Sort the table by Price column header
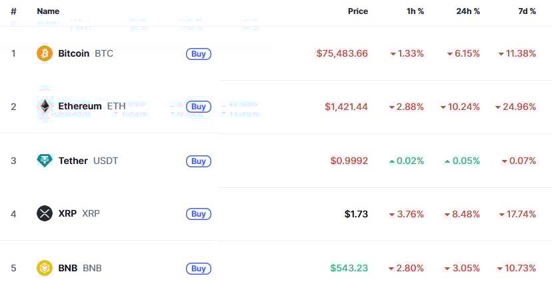This screenshot has height=288, width=552. [x=358, y=11]
